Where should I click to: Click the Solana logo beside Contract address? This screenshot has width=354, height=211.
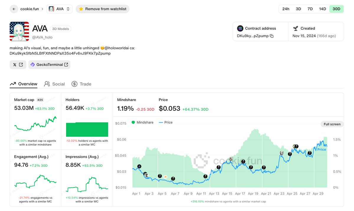pyautogui.click(x=240, y=28)
